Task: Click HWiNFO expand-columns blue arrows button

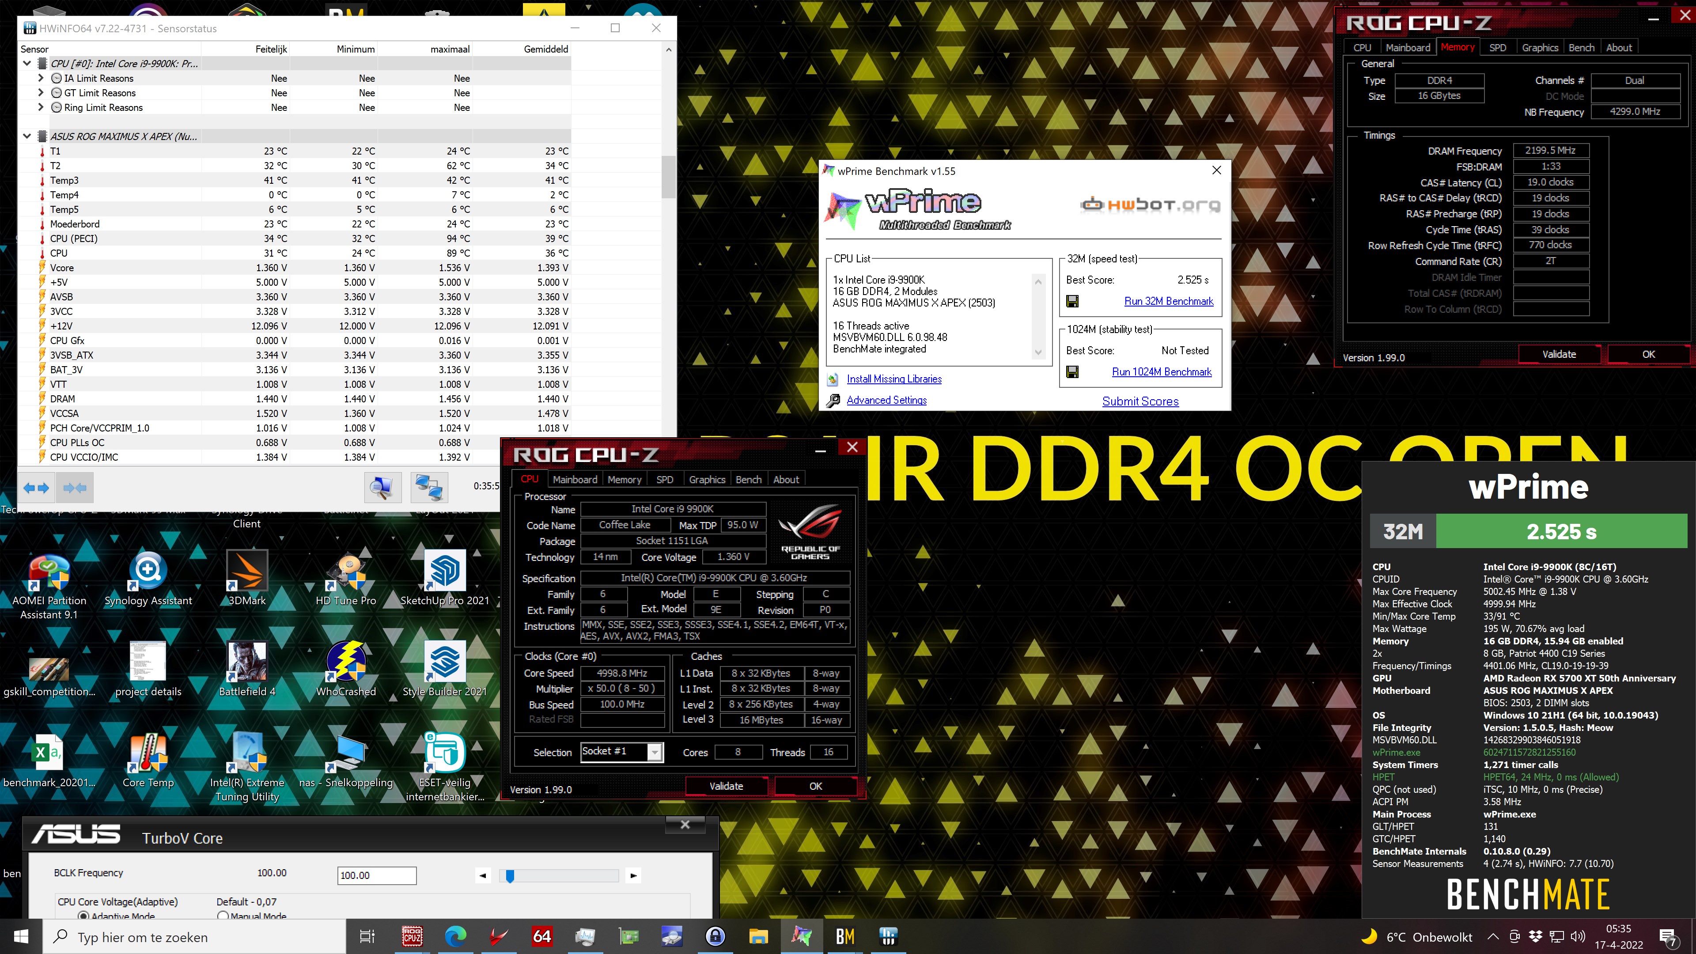Action: coord(35,488)
